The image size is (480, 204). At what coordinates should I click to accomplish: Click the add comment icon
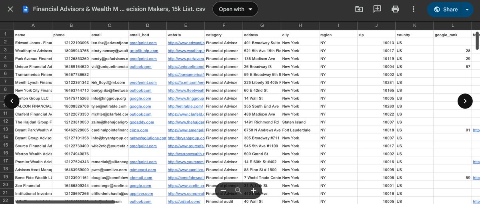click(377, 9)
